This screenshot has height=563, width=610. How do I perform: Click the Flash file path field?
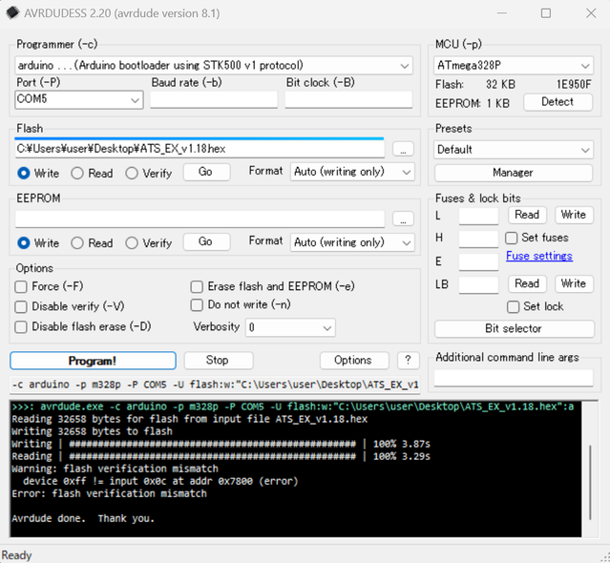pos(200,149)
